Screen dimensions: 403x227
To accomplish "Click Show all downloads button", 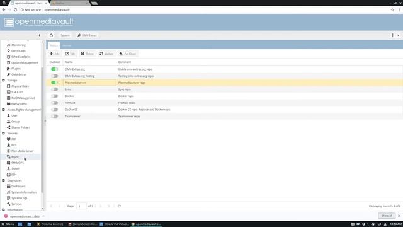I will pyautogui.click(x=387, y=216).
